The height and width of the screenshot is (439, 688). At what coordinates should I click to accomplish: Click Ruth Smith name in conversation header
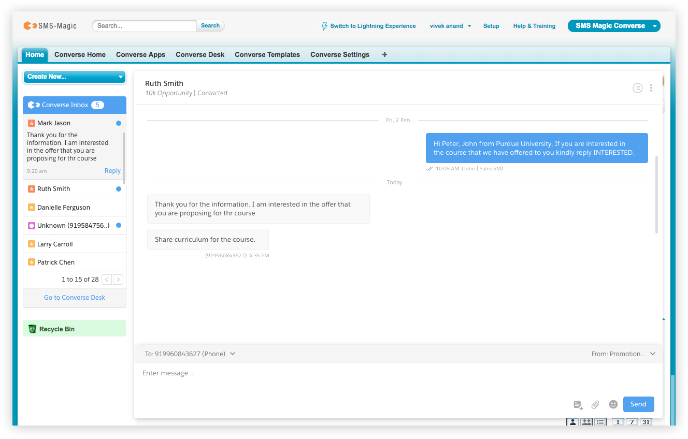tap(164, 83)
